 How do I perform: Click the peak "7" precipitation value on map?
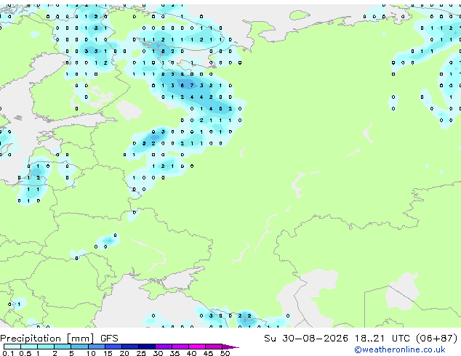tap(192, 86)
